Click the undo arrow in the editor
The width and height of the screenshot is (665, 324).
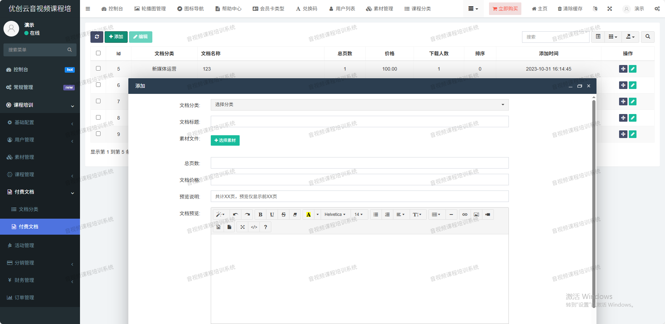[235, 214]
